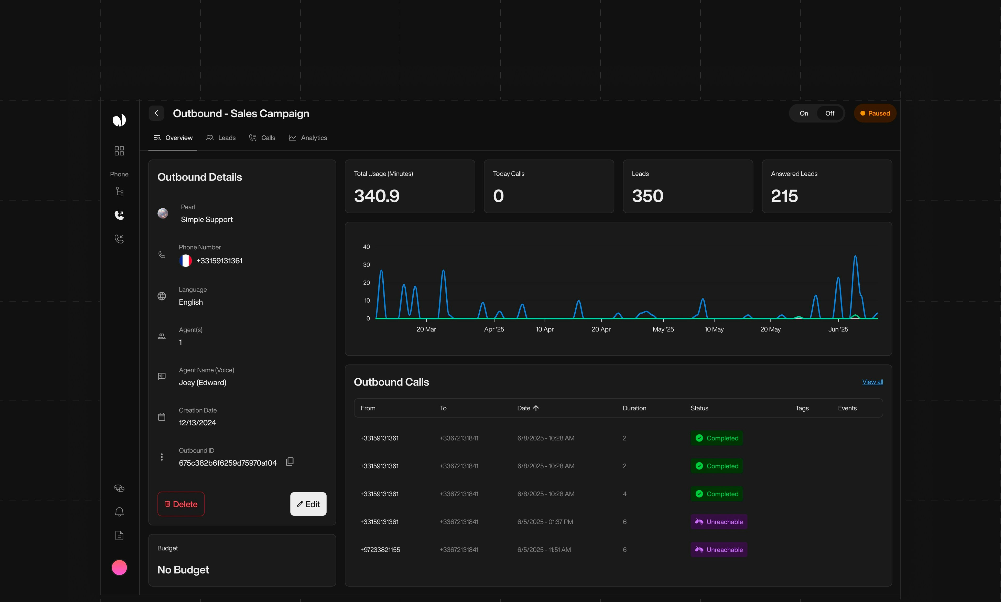Click View all outbound calls

point(872,382)
